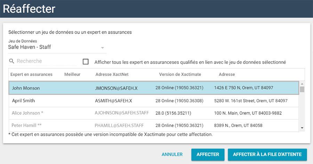Sort by Adresse XactNet column header
Screen dimensions: 313x164
[x=111, y=74]
